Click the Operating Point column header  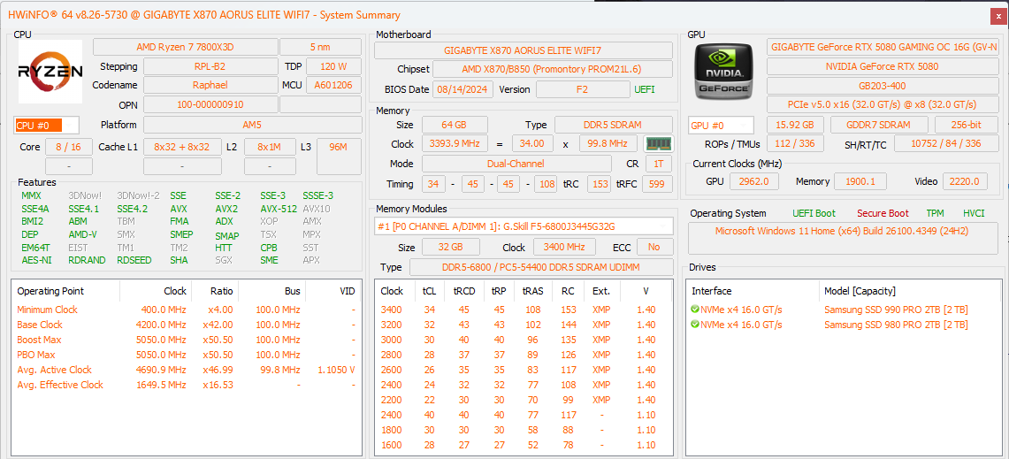click(x=65, y=291)
